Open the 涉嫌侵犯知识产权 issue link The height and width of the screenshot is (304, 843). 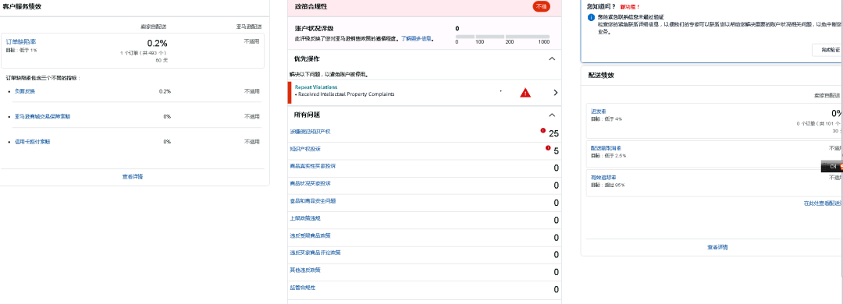(310, 132)
